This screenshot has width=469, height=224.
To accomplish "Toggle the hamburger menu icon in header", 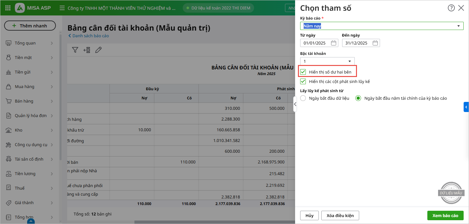I will [62, 8].
